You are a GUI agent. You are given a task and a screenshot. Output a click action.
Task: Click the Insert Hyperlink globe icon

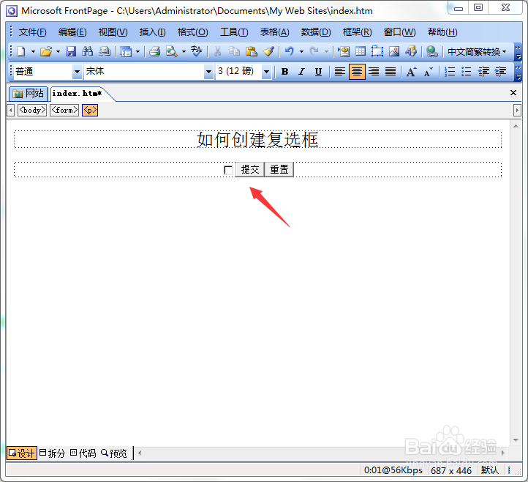click(431, 51)
